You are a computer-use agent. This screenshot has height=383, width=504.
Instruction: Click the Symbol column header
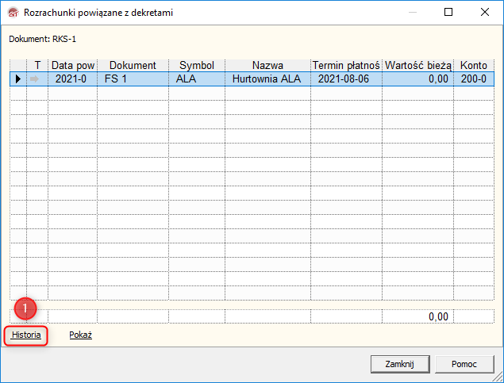(197, 65)
